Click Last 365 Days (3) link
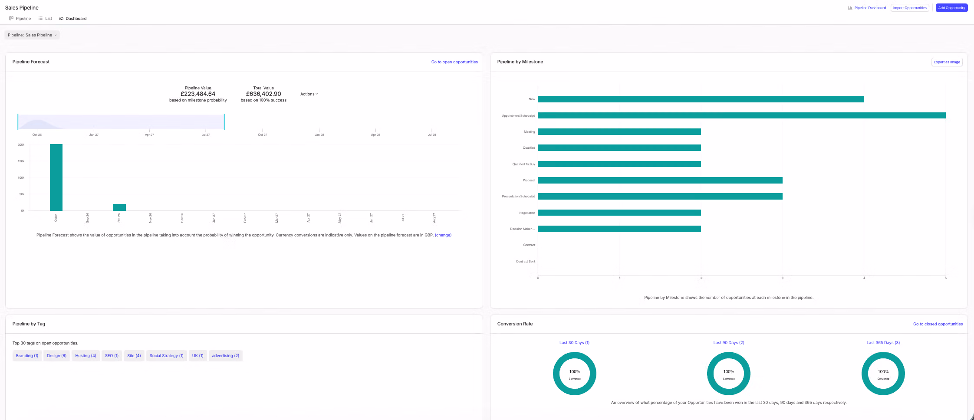 click(x=883, y=343)
